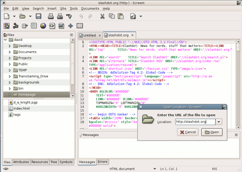
Task: Click the New document icon
Action: 6,16
